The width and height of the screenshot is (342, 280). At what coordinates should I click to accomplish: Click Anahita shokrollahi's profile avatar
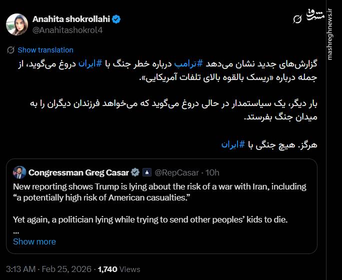click(16, 24)
